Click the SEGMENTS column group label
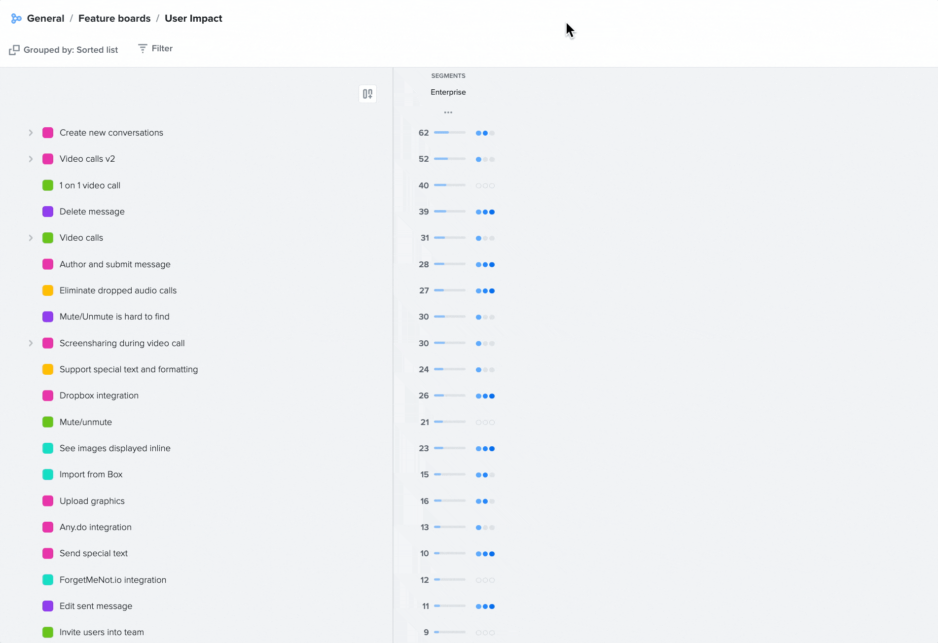Image resolution: width=938 pixels, height=643 pixels. click(x=448, y=76)
